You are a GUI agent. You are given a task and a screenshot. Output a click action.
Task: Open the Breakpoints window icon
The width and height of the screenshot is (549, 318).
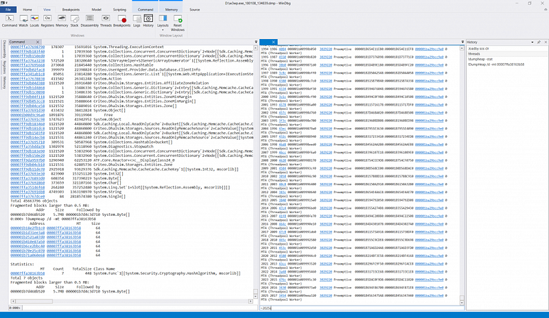click(x=122, y=21)
